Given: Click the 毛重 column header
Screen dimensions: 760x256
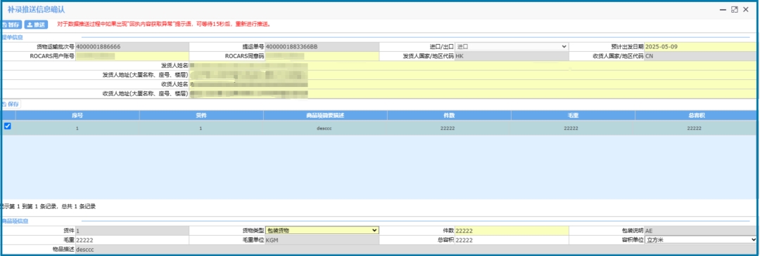Looking at the screenshot, I should [x=573, y=116].
